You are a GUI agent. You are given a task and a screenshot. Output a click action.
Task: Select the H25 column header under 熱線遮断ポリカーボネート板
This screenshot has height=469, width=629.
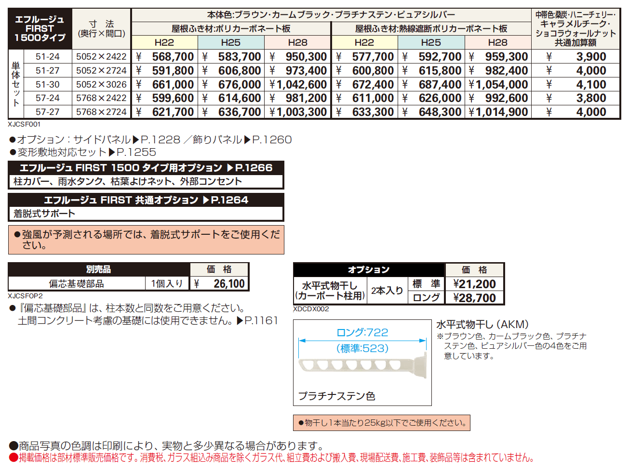[431, 42]
